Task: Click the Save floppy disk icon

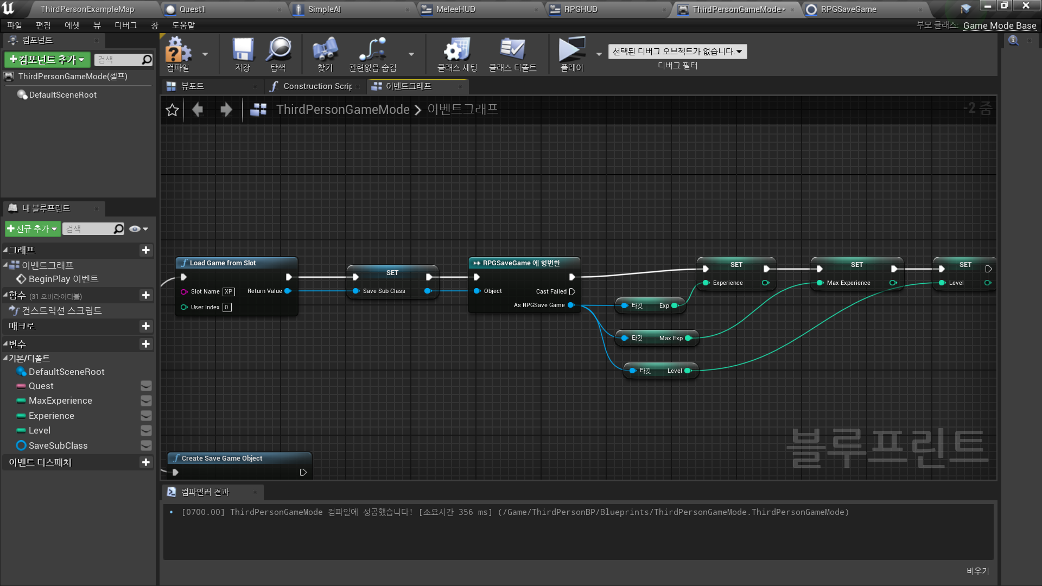Action: coord(243,50)
